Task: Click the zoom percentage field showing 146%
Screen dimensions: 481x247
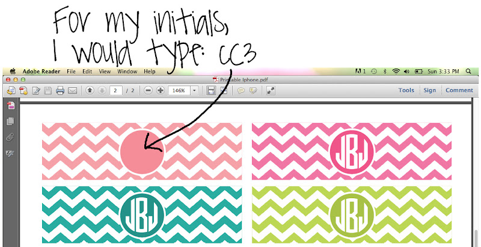Action: click(179, 90)
